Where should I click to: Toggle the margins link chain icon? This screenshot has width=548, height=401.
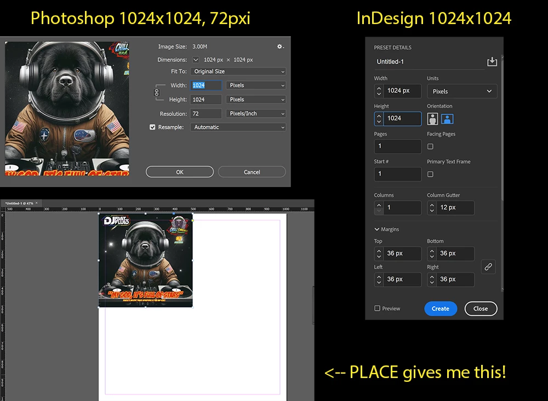[488, 267]
